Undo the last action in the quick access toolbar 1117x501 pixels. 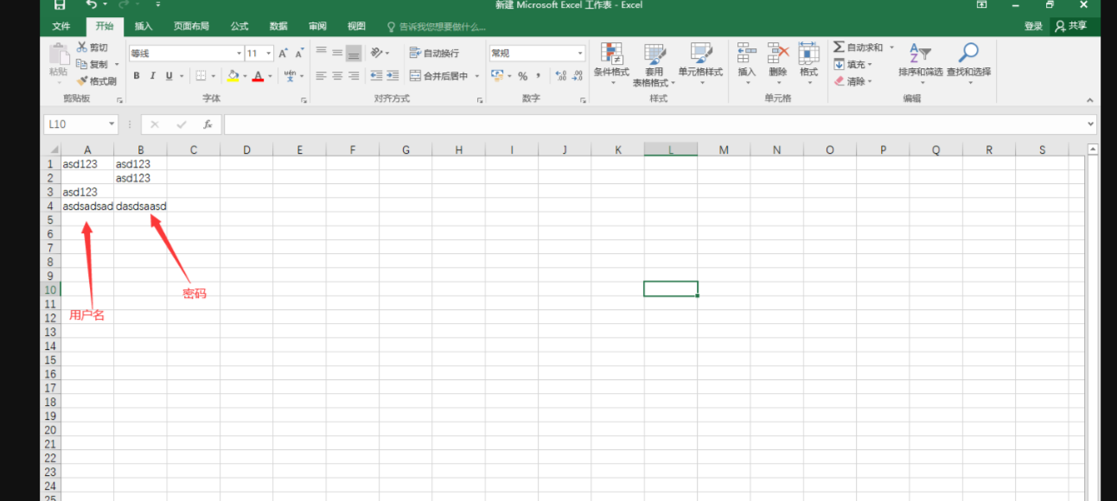tap(91, 5)
